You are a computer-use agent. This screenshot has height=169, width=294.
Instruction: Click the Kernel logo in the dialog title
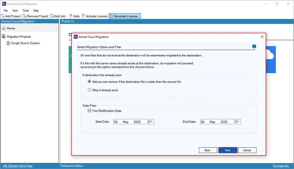76,37
